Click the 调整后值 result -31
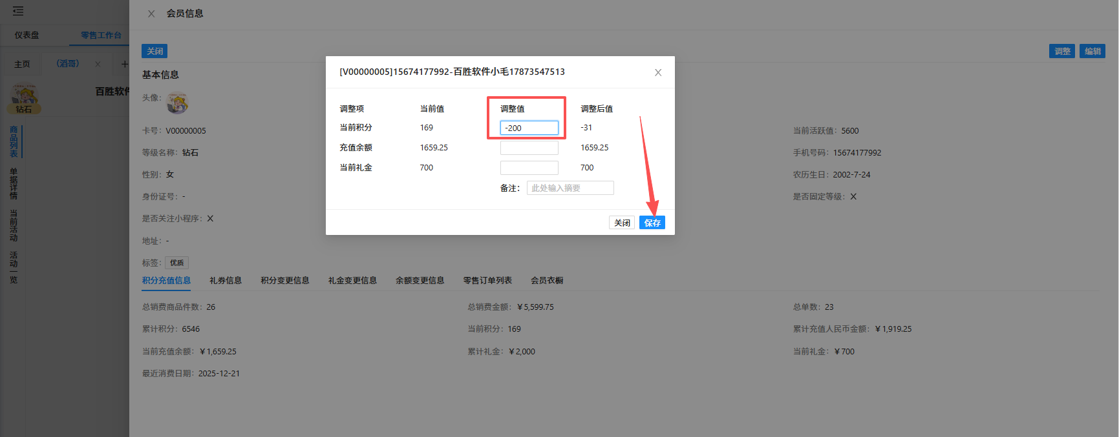1119x437 pixels. coord(586,127)
